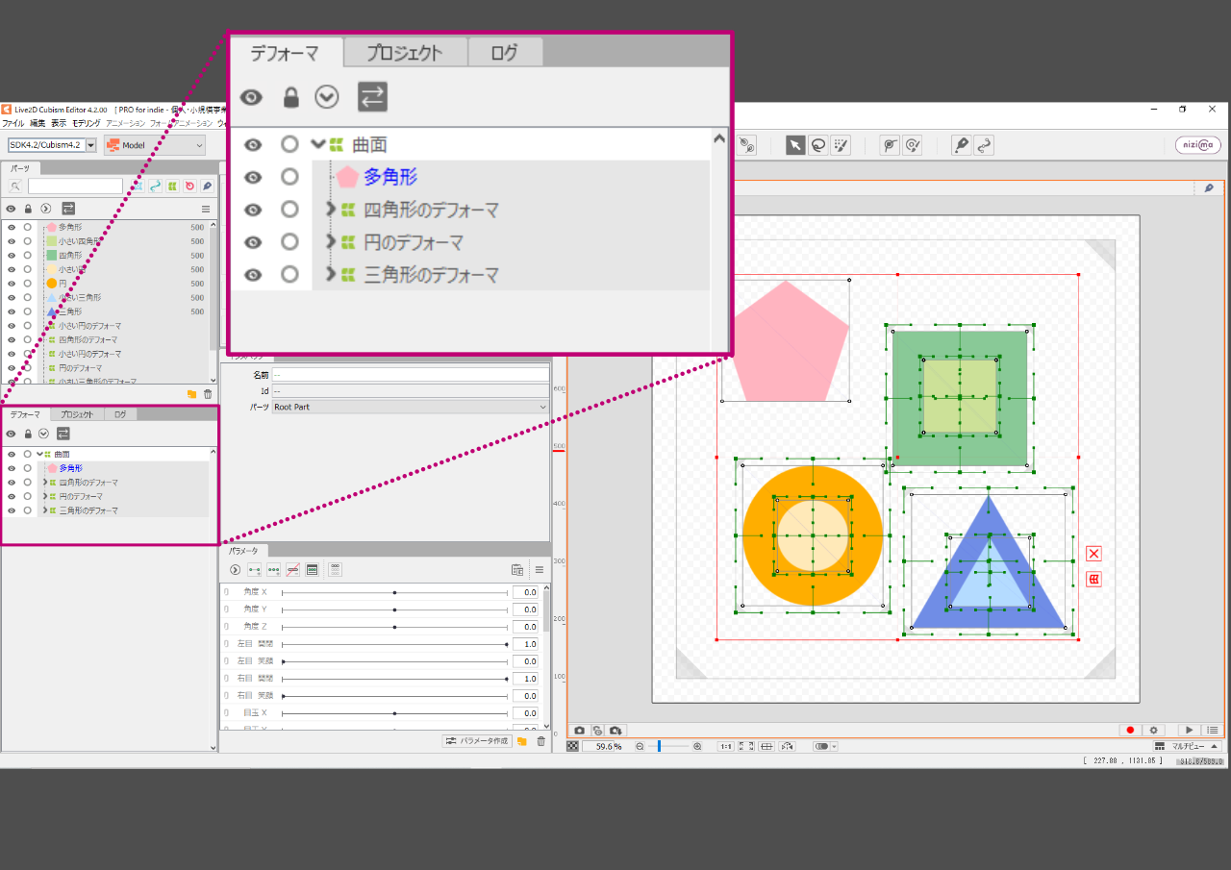
Task: Click the magnifier search icon in Parts palette
Action: (x=15, y=186)
